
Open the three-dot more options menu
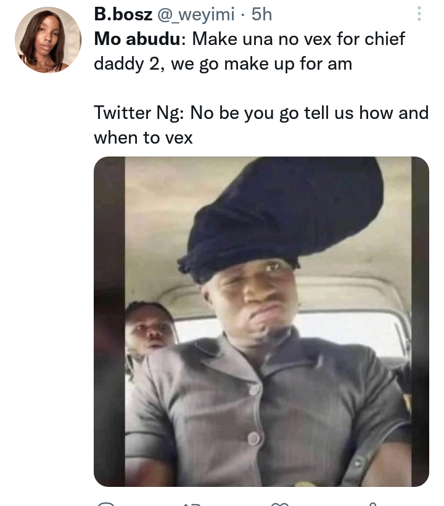point(419,14)
